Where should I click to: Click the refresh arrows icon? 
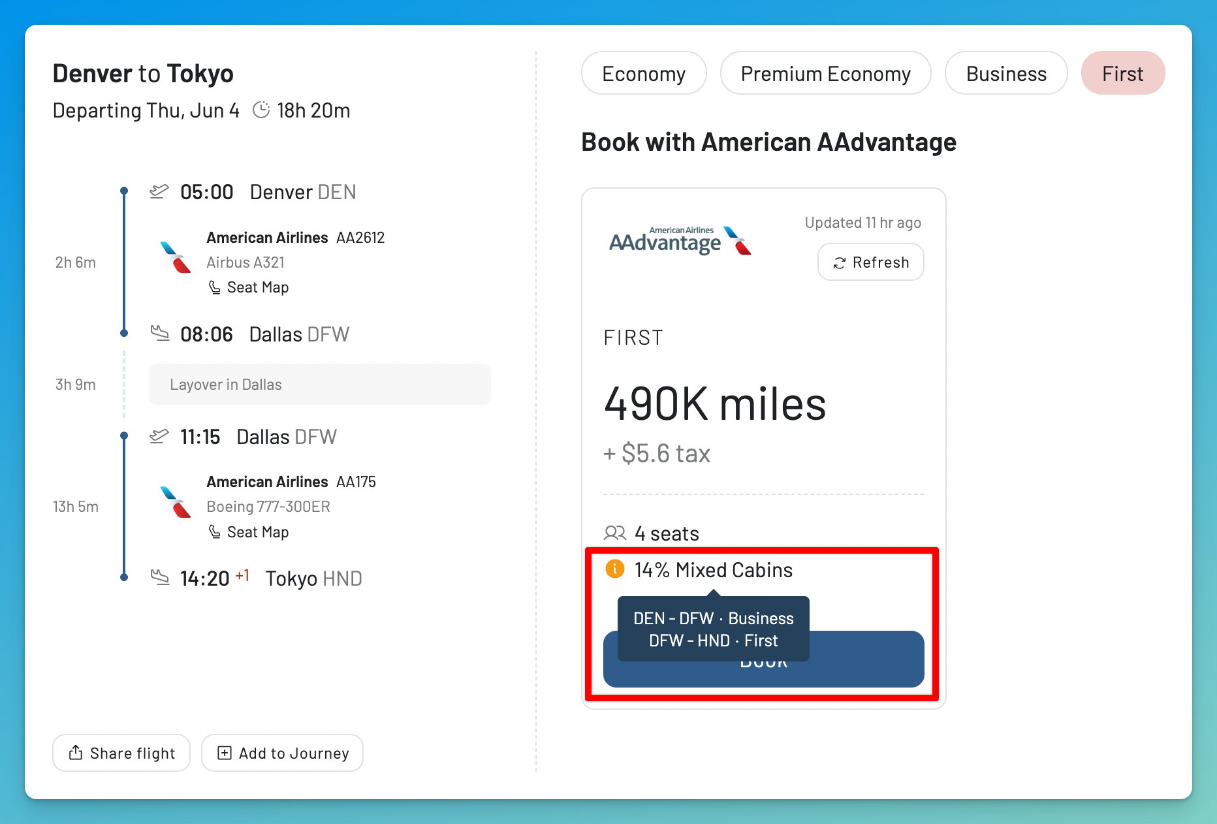pos(840,262)
